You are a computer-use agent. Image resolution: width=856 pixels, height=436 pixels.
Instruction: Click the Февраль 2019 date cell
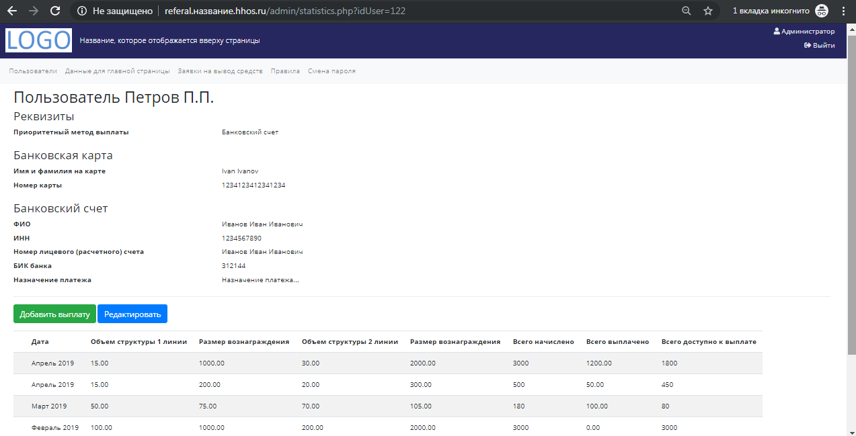tap(55, 428)
